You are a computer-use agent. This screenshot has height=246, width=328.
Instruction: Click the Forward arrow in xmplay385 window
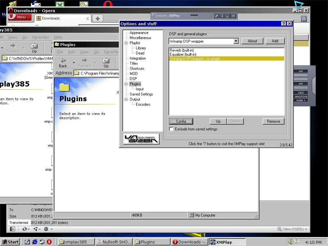click(13, 46)
